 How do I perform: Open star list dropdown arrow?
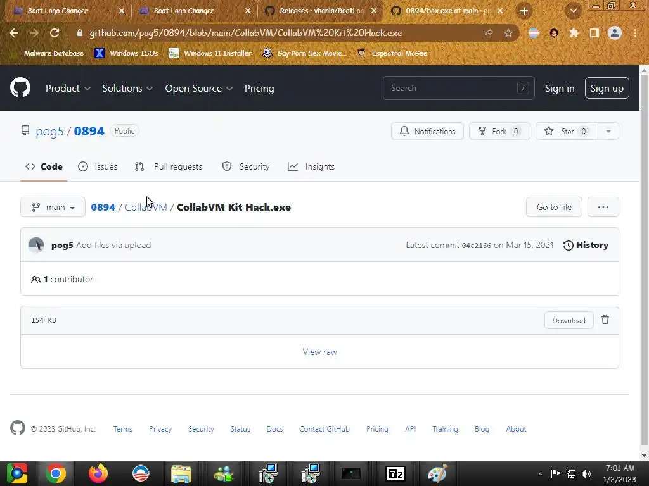click(608, 132)
